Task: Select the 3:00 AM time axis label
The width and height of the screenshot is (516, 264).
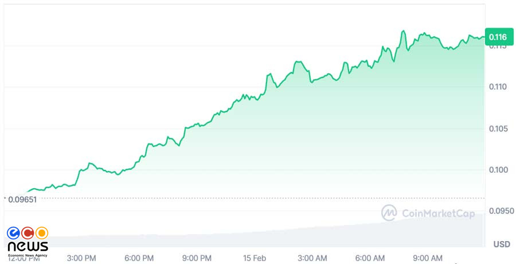Action: [x=312, y=257]
